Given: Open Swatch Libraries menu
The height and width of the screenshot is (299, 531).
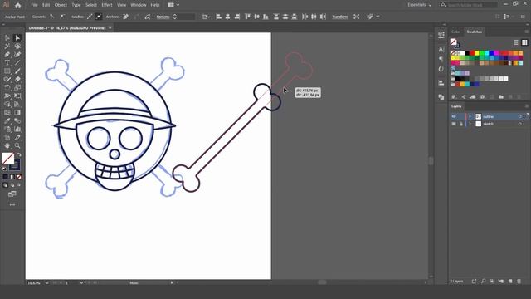Looking at the screenshot, I should click(454, 97).
